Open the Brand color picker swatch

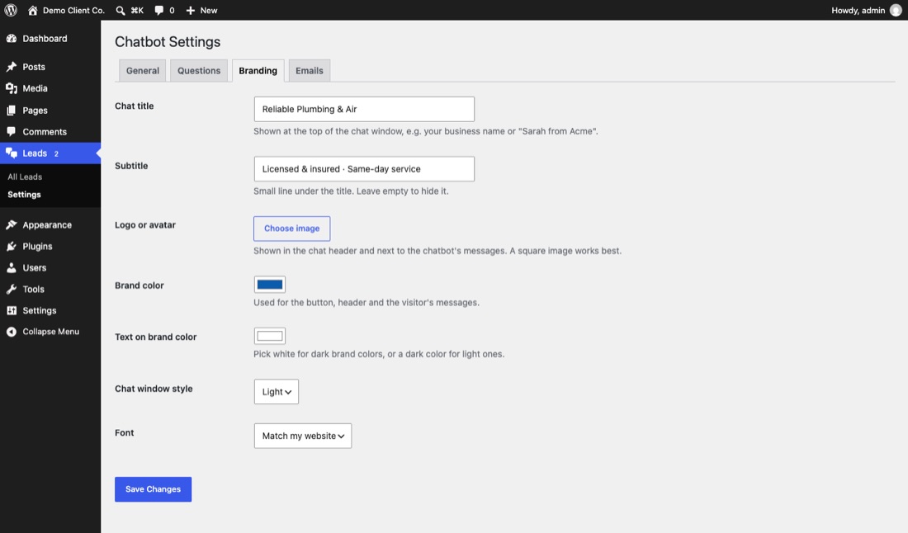(x=270, y=284)
